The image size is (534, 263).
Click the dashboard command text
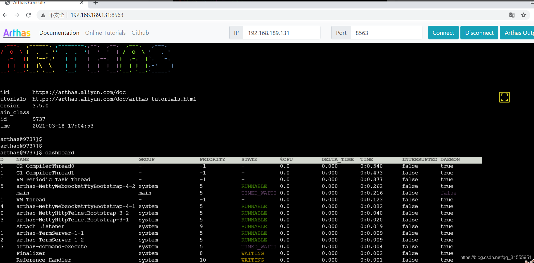60,153
